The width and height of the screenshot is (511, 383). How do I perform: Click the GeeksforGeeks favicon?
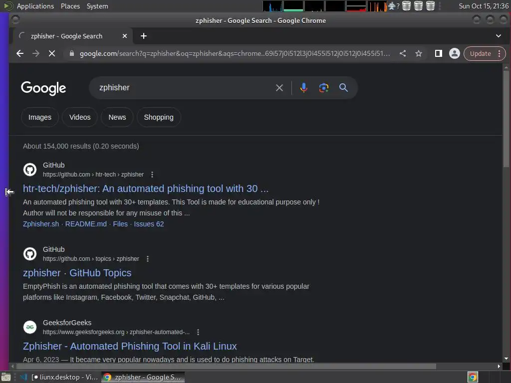[x=30, y=327]
